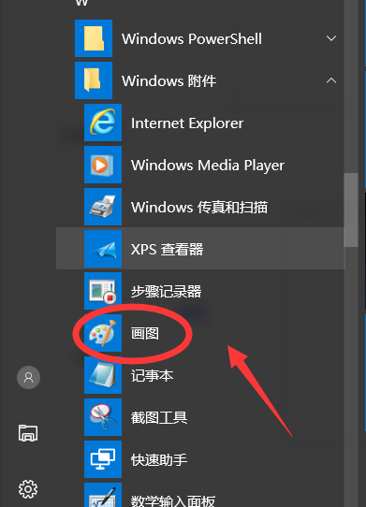Click the app list scrollbar thumb
Screen dimensions: 366x507
click(351, 210)
